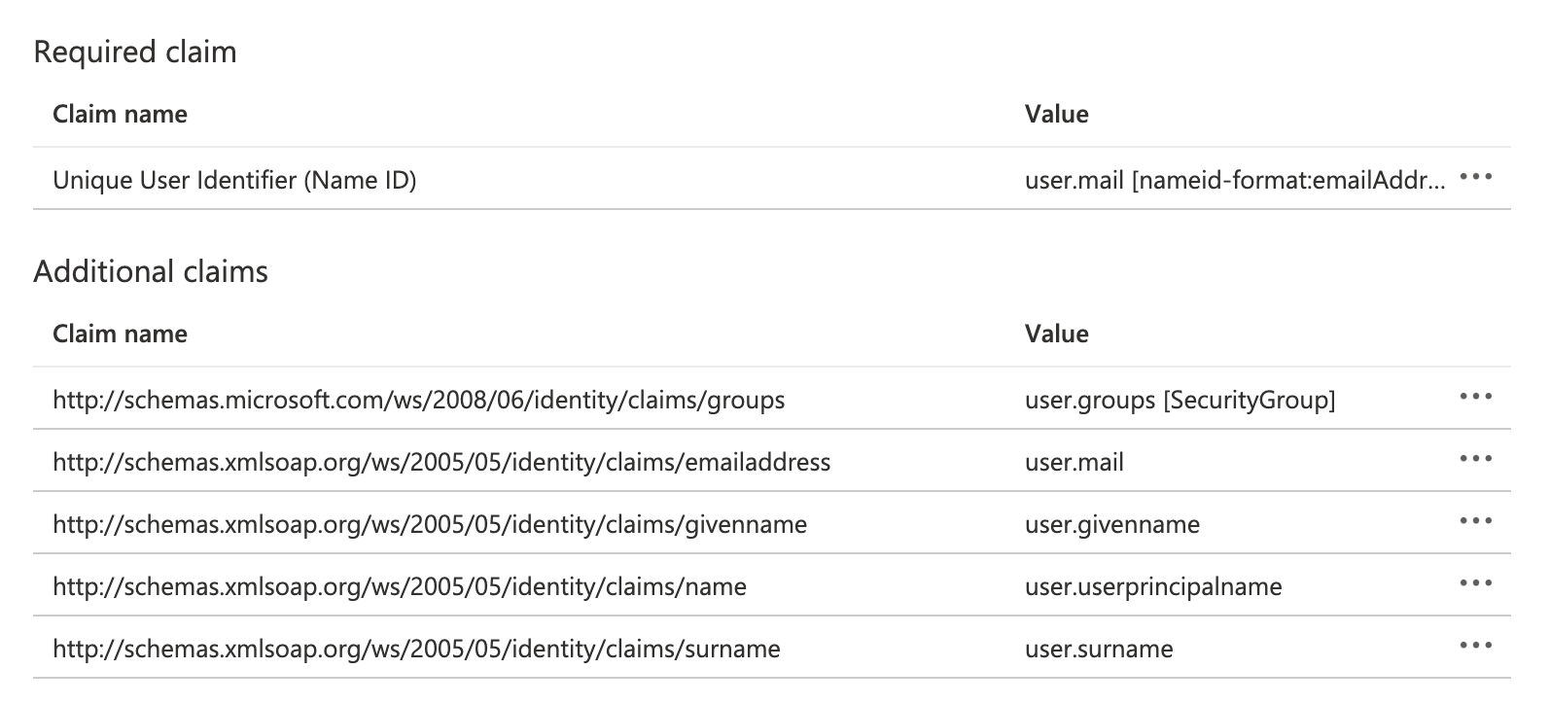Open the claims/groups claim name entry
Viewport: 1550px width, 704px height.
point(418,400)
